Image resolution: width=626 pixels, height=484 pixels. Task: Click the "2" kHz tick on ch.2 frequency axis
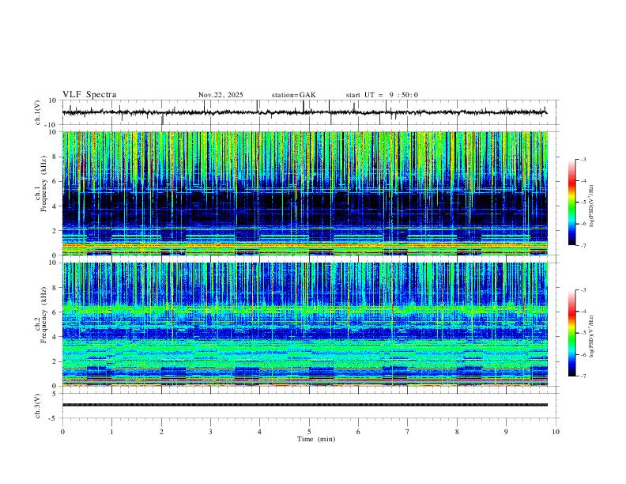click(55, 361)
